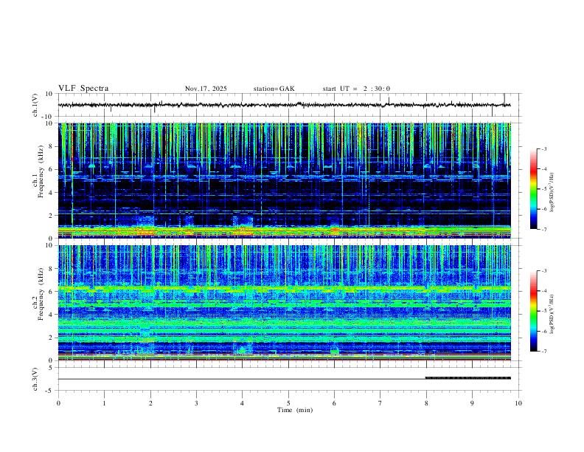
Task: Click the 'ch.1(V)' waveform axis label
Action: [35, 105]
